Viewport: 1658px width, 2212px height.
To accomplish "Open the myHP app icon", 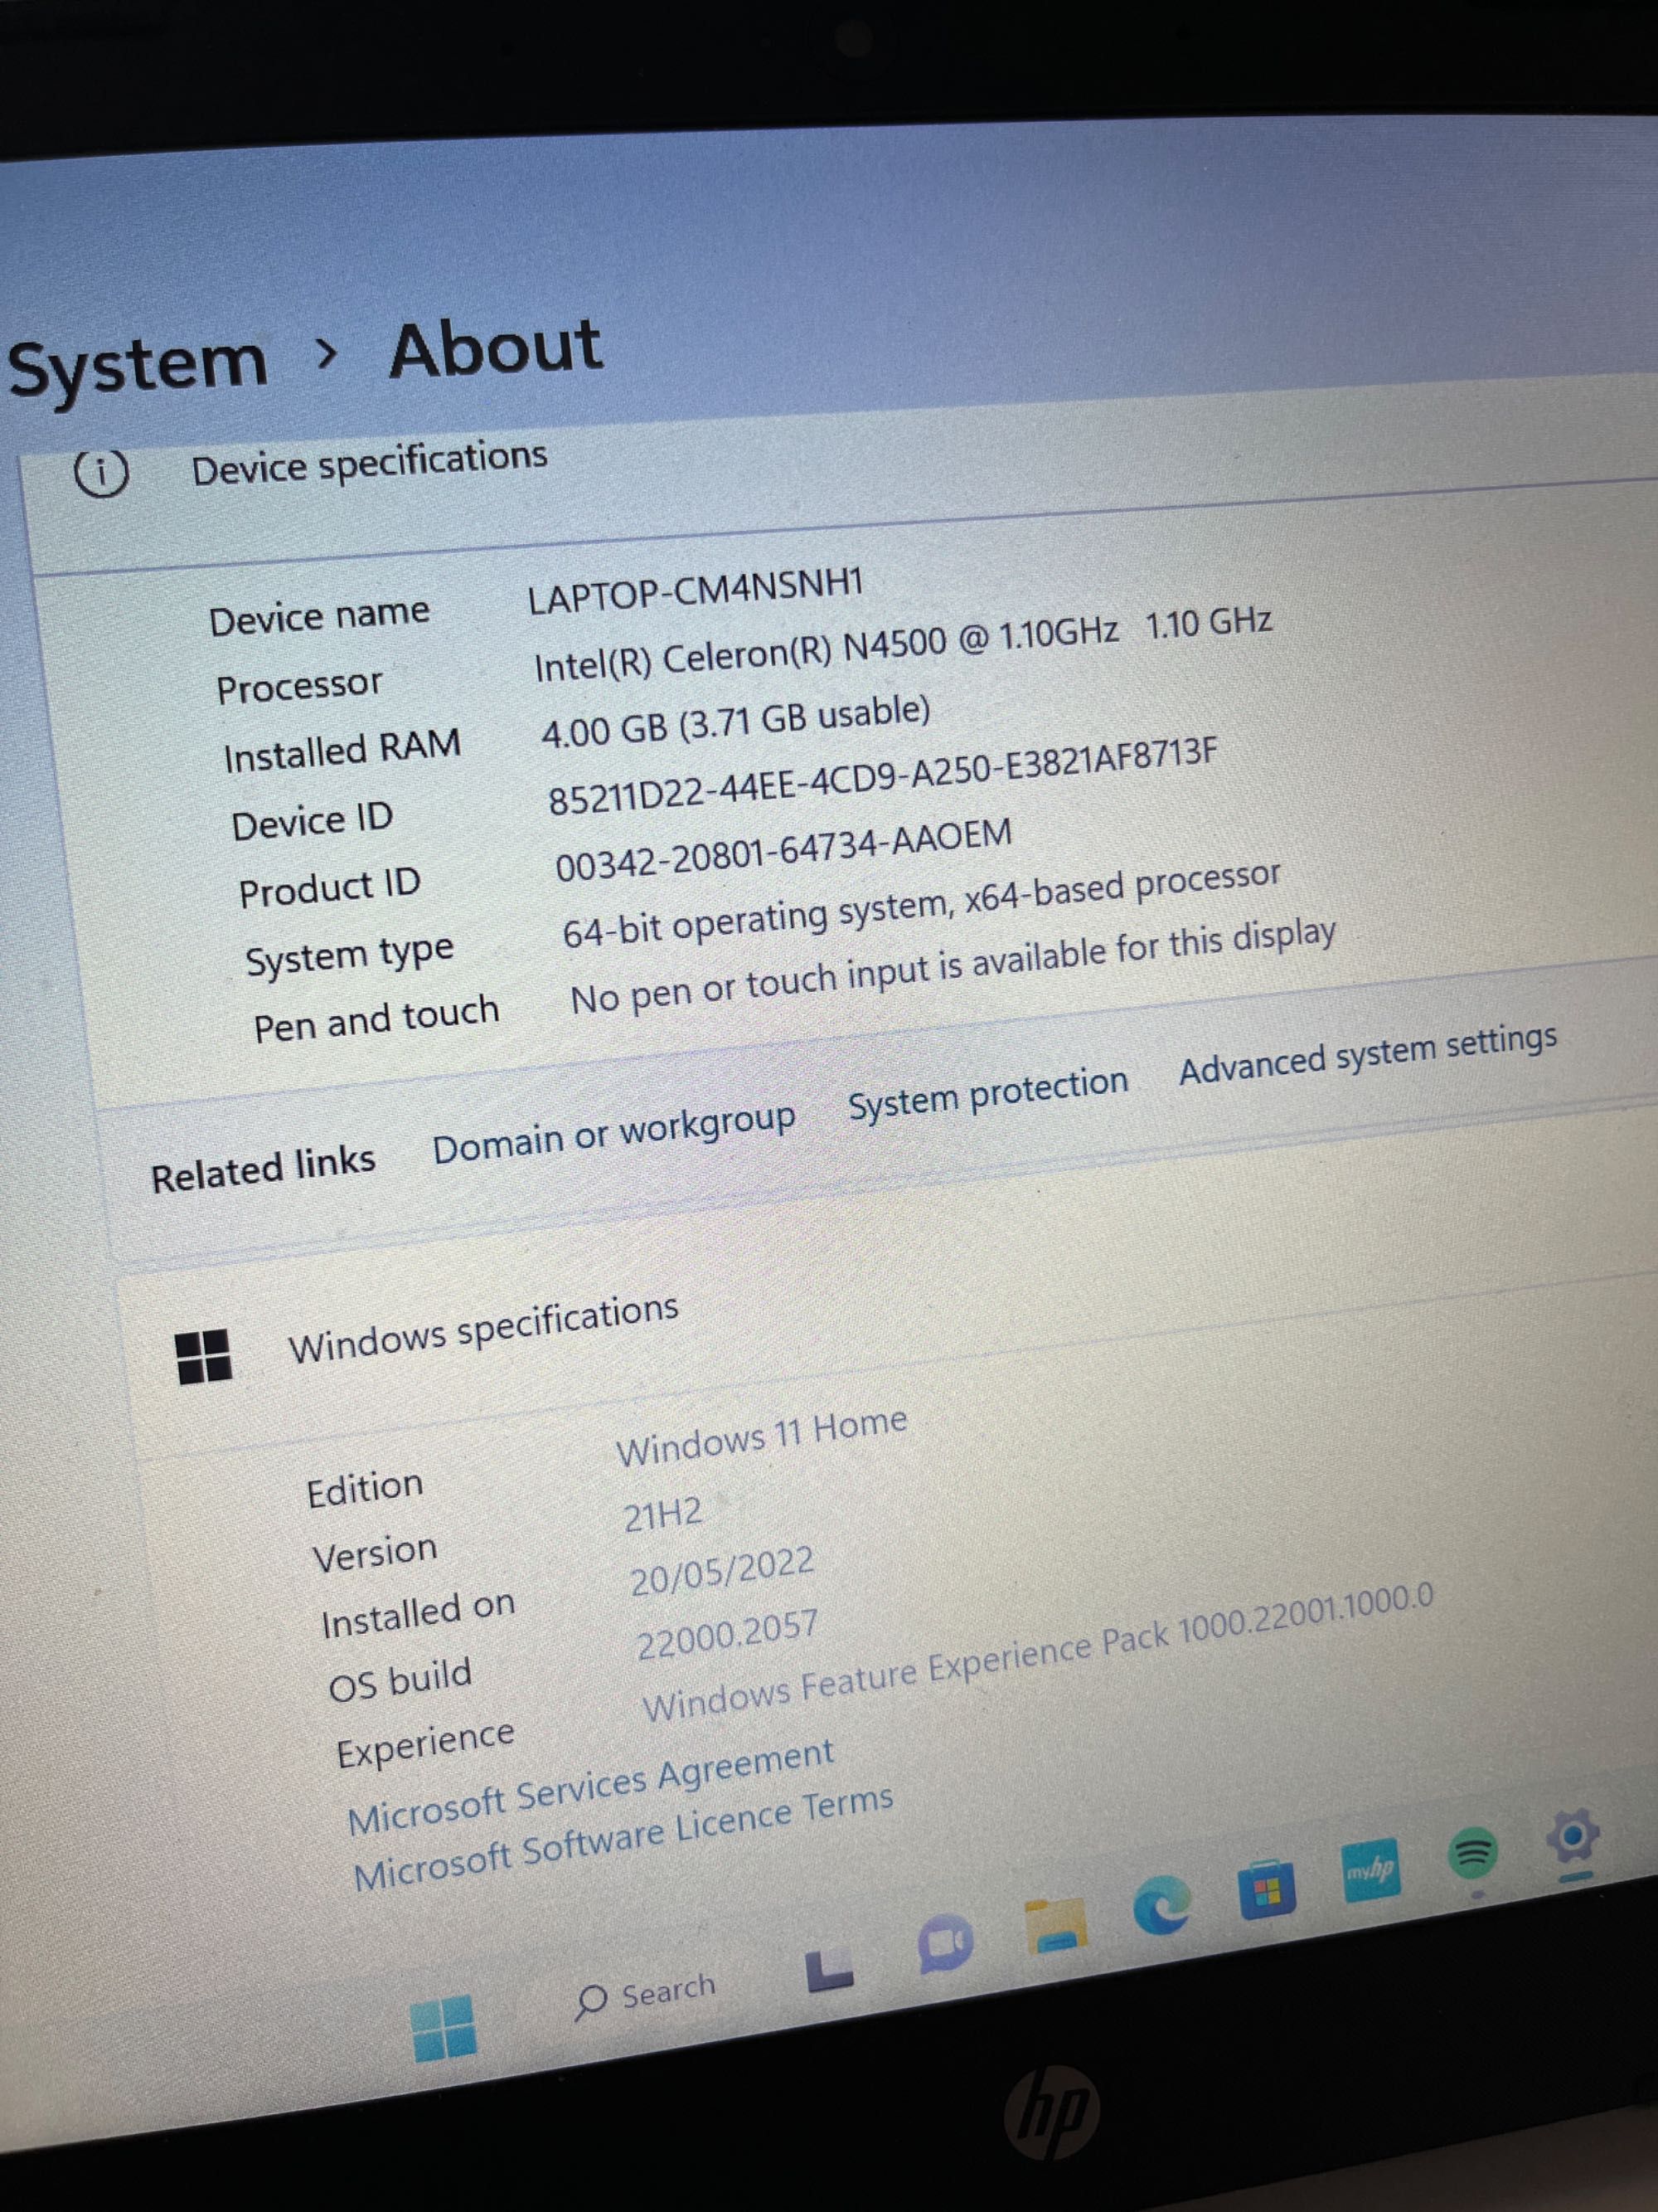I will coord(1370,1870).
